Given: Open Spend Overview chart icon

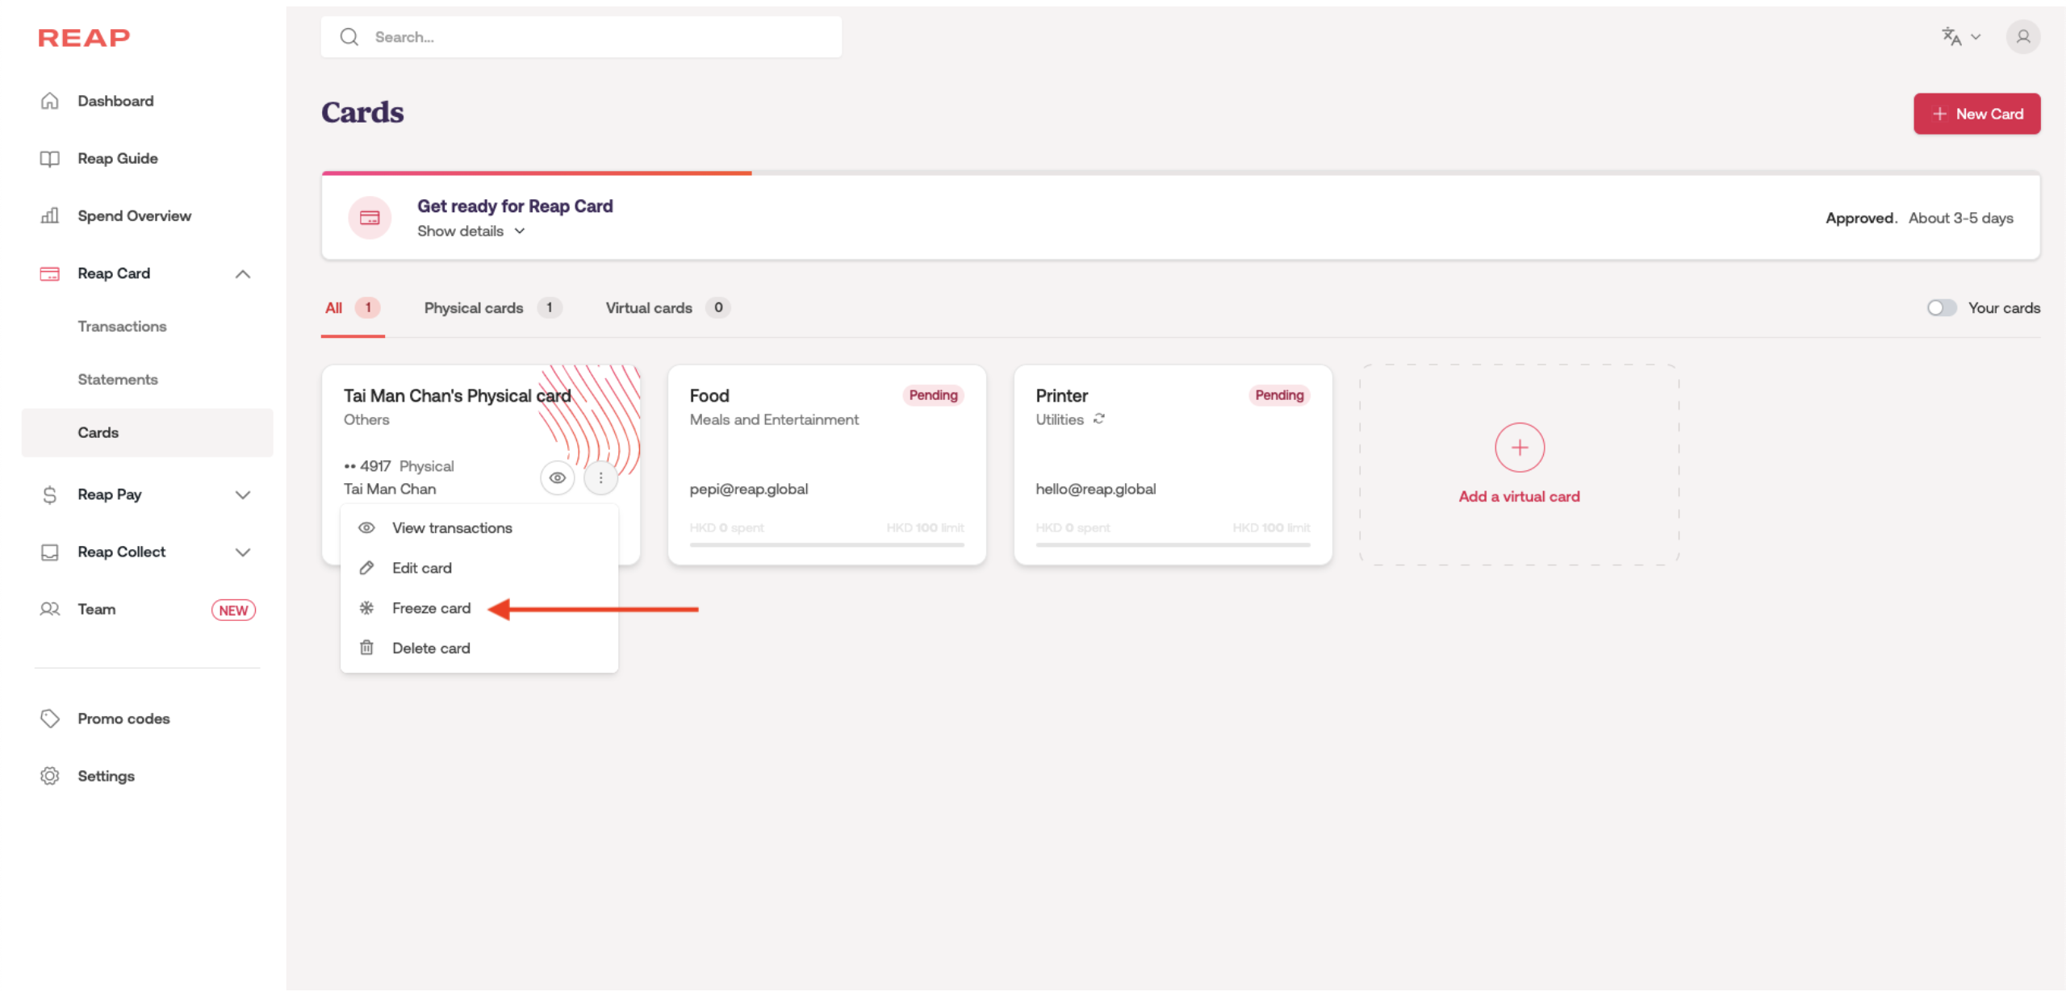Looking at the screenshot, I should point(50,215).
